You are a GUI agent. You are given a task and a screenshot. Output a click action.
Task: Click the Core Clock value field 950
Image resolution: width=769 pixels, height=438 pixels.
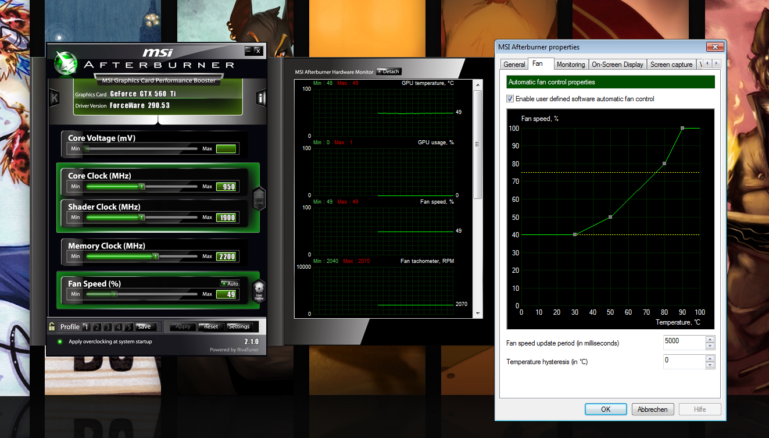click(x=226, y=187)
